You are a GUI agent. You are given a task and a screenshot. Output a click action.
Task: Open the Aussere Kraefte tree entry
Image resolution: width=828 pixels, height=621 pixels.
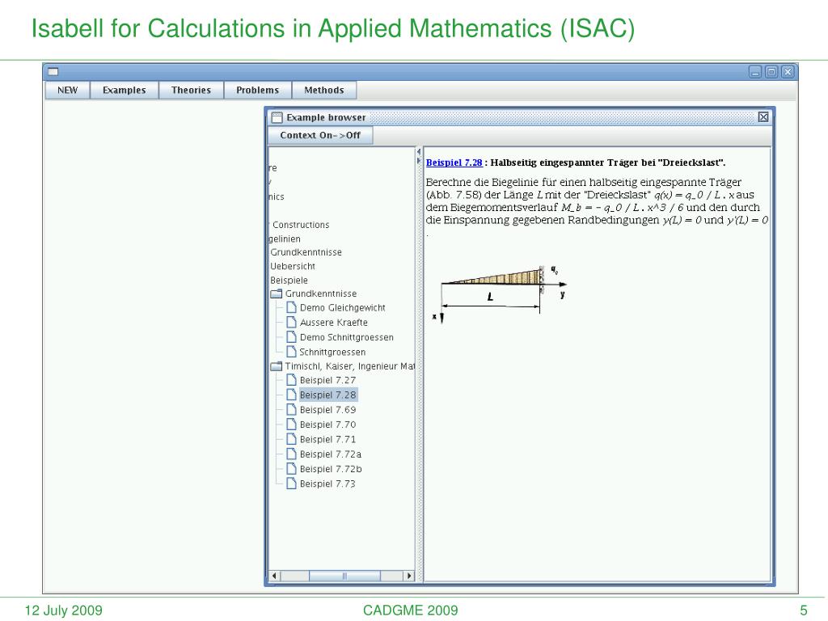pos(334,323)
